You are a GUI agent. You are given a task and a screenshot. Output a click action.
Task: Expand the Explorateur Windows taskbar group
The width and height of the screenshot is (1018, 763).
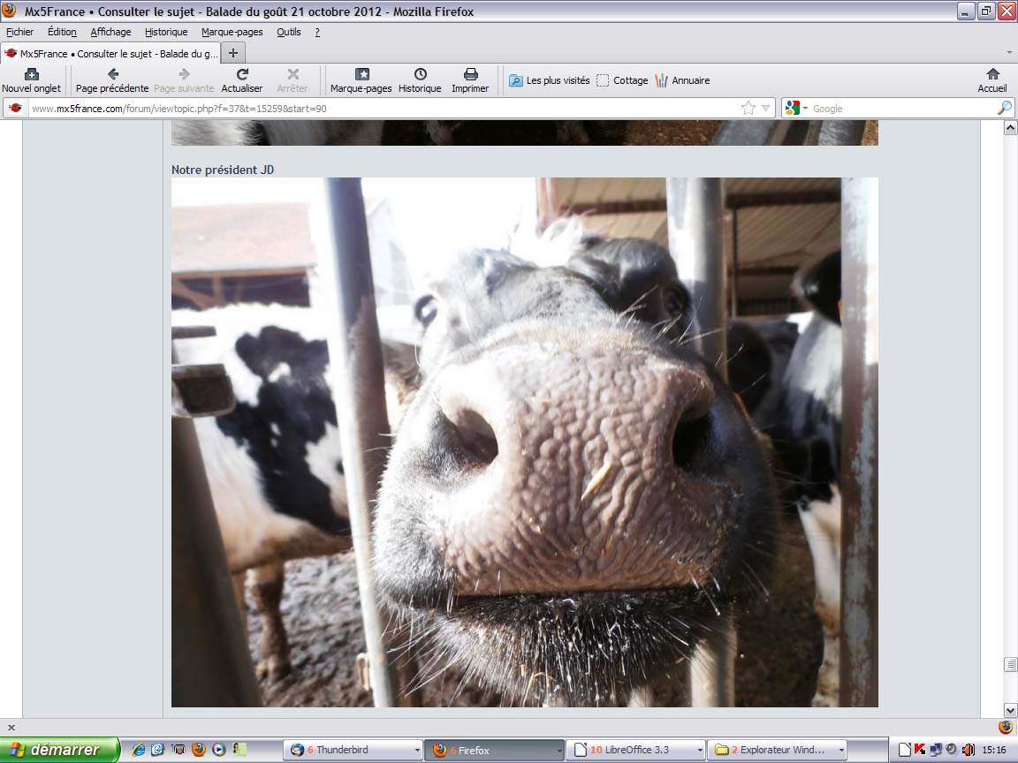tap(840, 750)
